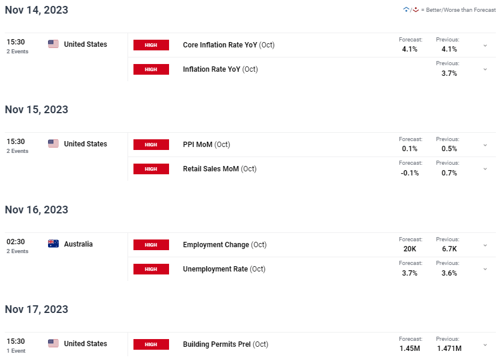The width and height of the screenshot is (503, 361).
Task: Expand the Inflation Rate YoY details chevron
Action: click(x=485, y=69)
